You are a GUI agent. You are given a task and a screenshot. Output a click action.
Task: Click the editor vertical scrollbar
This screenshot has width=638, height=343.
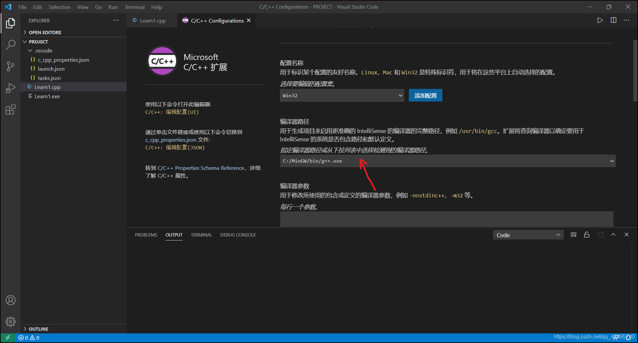(635, 71)
